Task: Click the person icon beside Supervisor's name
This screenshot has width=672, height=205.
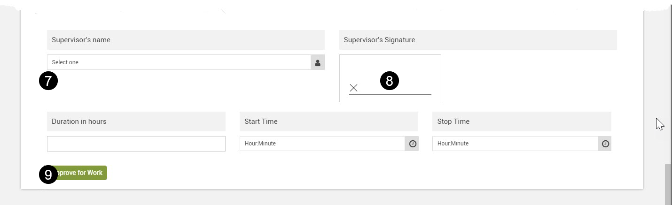Action: 318,62
